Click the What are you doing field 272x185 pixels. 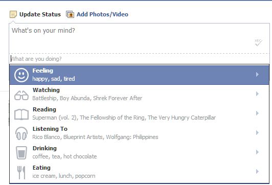click(139, 59)
